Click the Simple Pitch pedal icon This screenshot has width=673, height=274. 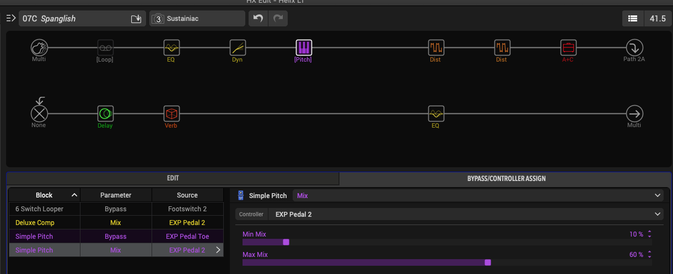[x=241, y=195]
